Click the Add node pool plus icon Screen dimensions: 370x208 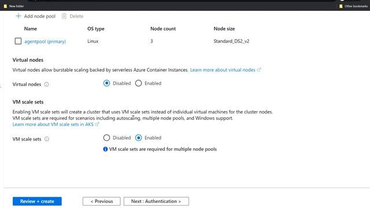click(x=18, y=16)
